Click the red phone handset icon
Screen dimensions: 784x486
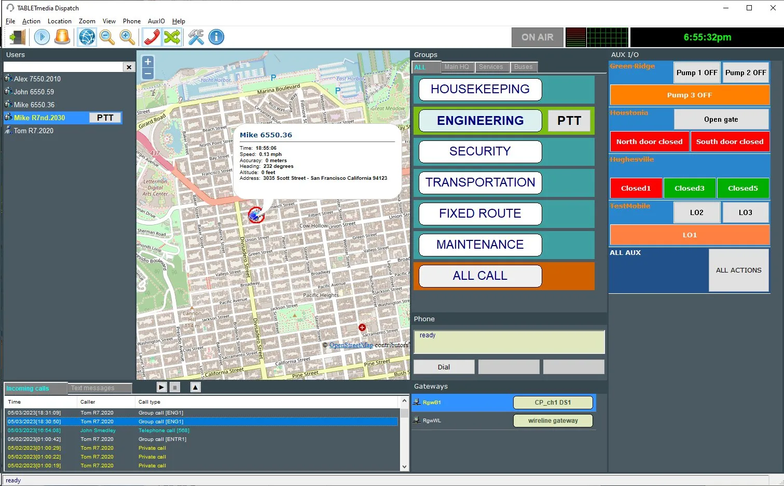coord(152,37)
